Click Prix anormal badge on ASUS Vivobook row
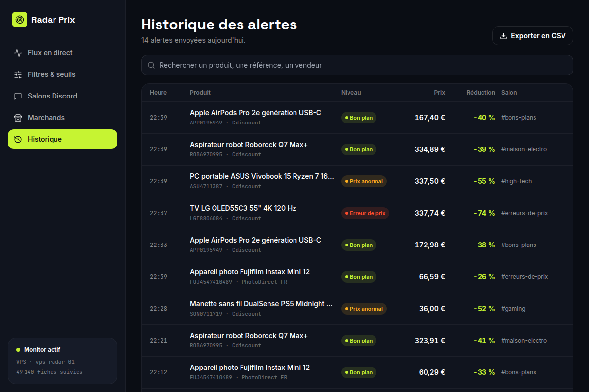The width and height of the screenshot is (589, 392). (x=364, y=181)
